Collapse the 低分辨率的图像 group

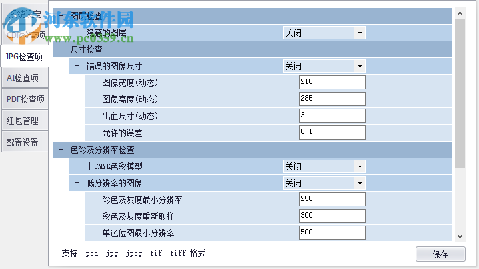coord(77,183)
